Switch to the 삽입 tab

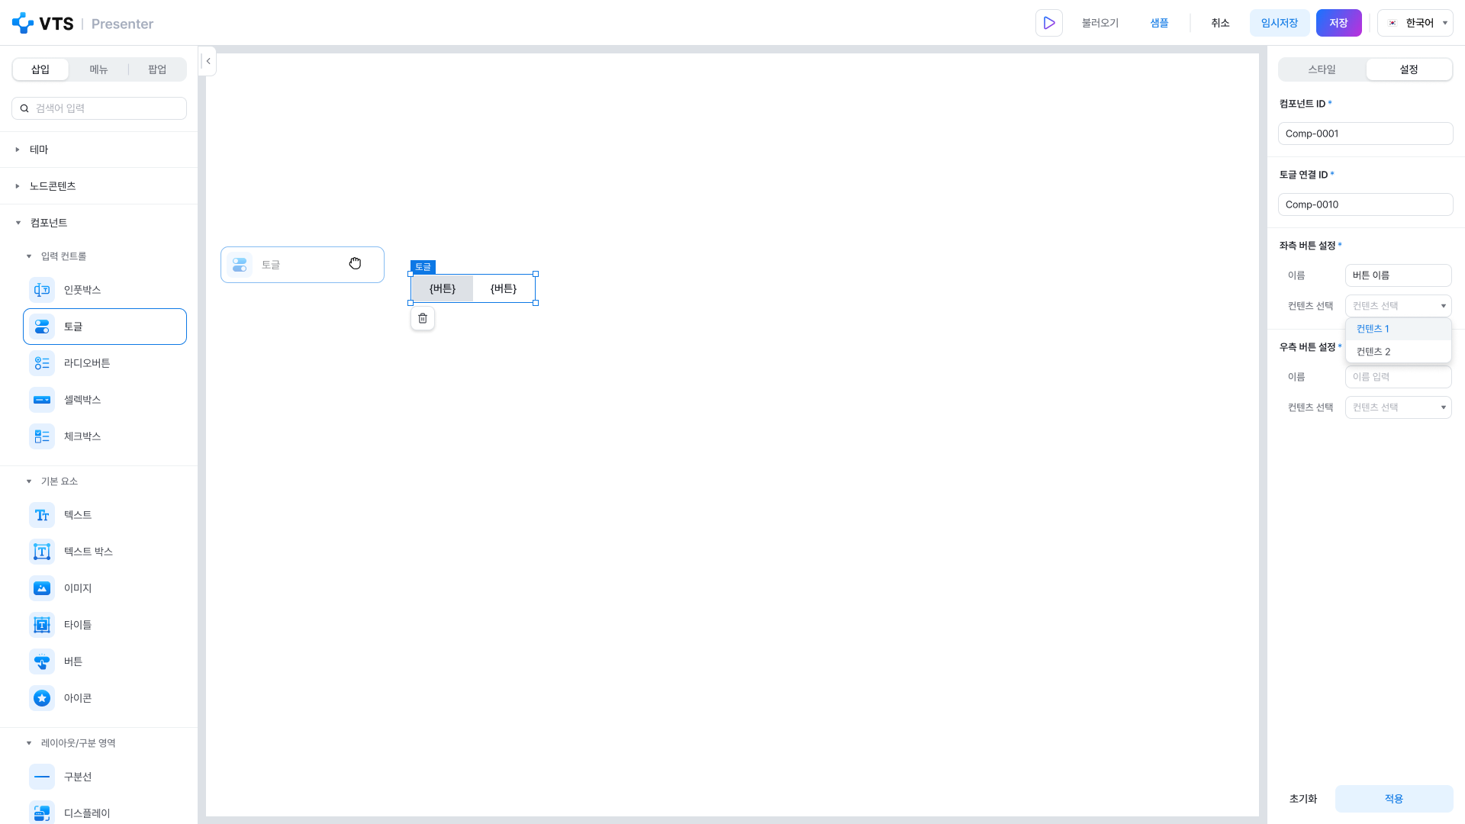[x=40, y=69]
